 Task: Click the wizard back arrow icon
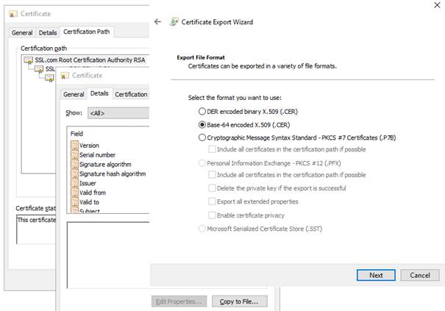pos(158,22)
